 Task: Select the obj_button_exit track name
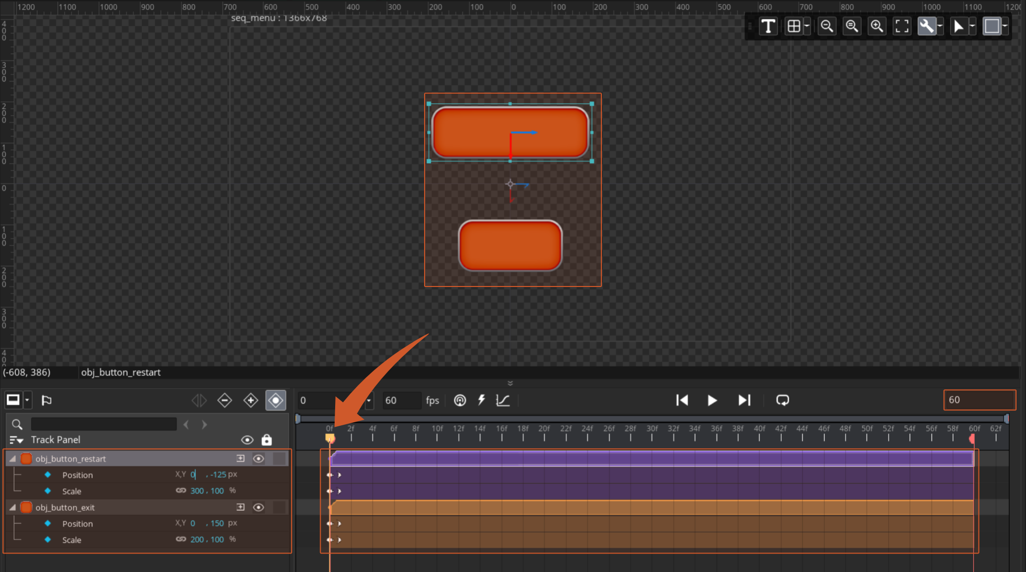click(x=65, y=507)
